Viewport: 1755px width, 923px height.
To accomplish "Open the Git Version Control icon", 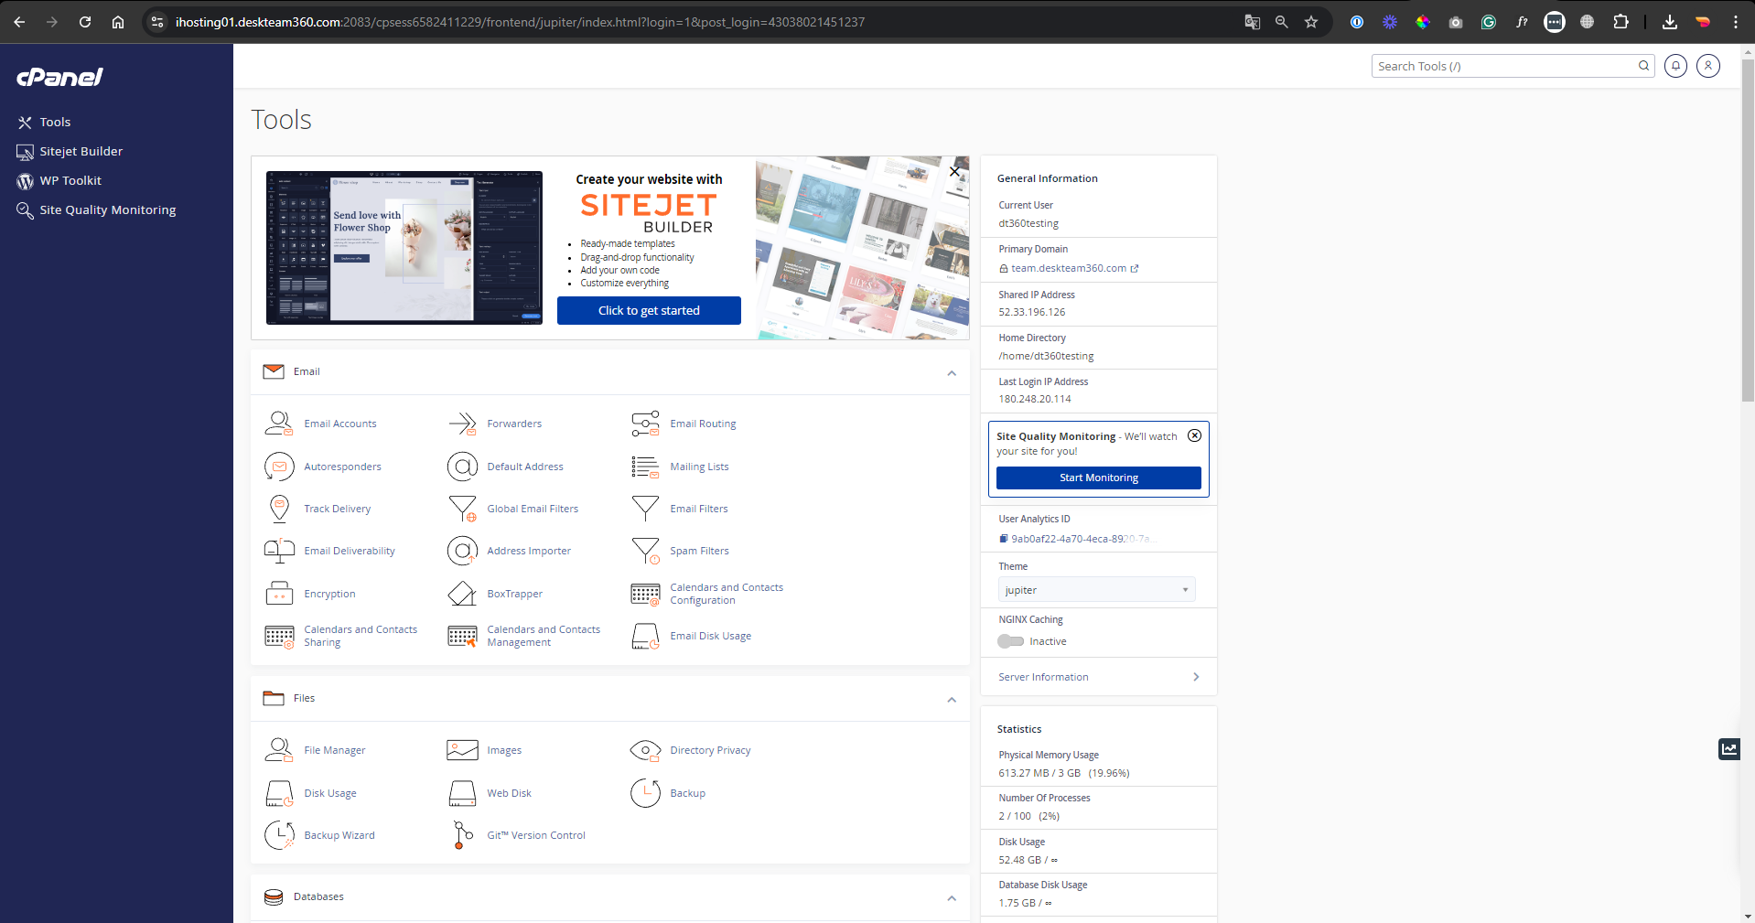I will click(462, 835).
